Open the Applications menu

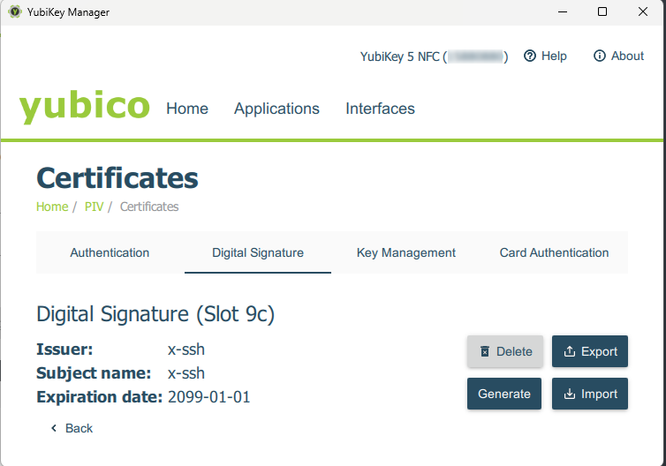[276, 109]
